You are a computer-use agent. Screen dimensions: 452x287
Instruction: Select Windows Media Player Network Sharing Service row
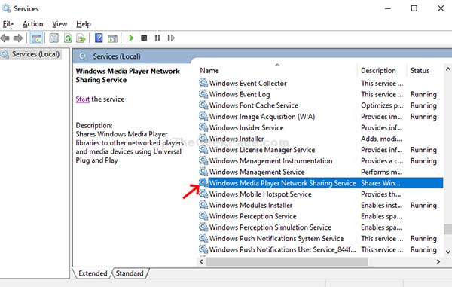point(321,183)
